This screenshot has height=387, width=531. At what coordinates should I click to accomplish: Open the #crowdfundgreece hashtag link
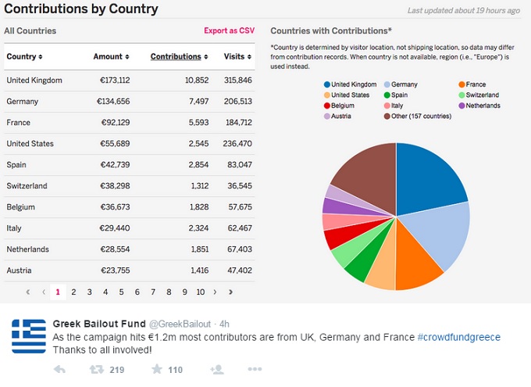tap(458, 337)
